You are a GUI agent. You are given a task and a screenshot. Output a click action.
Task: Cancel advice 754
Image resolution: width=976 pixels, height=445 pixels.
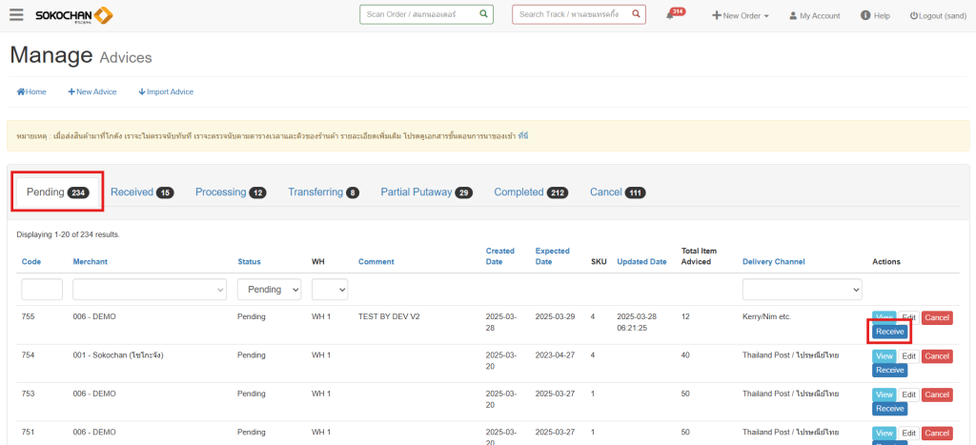pyautogui.click(x=937, y=356)
